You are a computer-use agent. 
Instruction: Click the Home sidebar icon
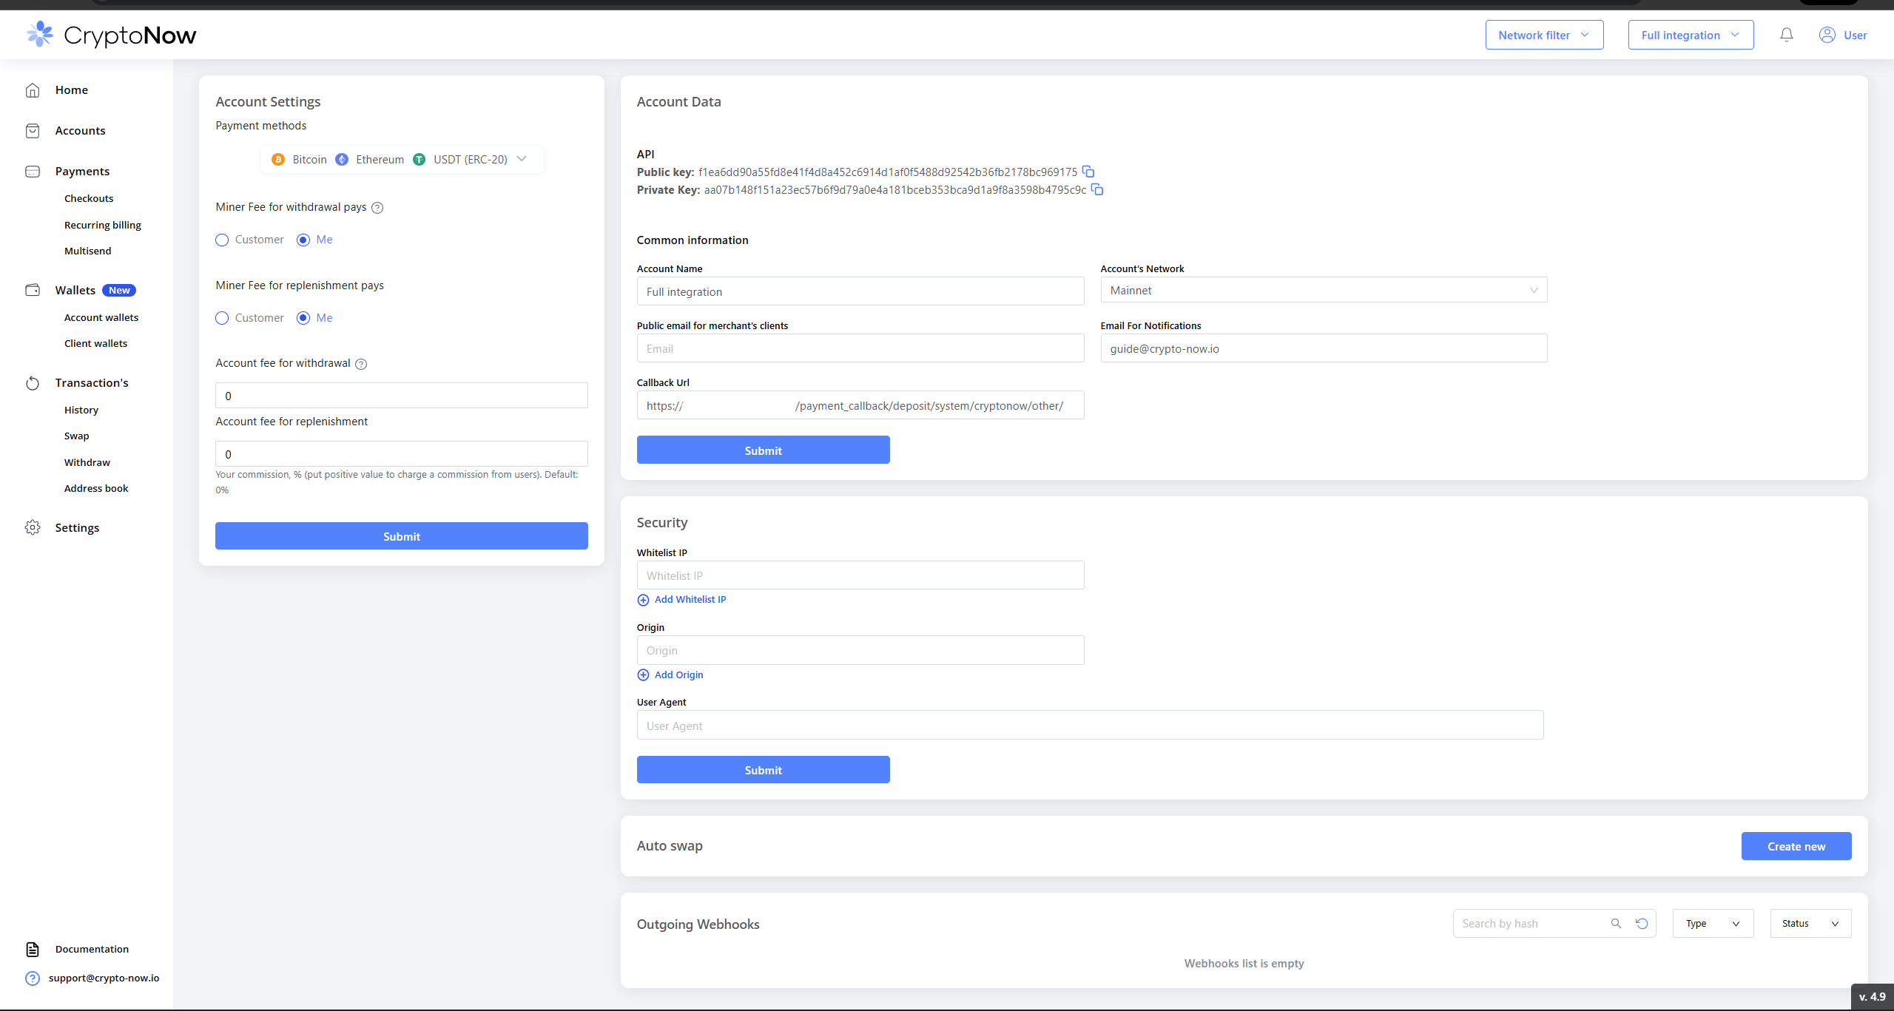click(33, 90)
